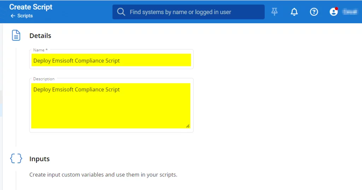Click into the Name text field
Viewport: 362px width, 190px height.
coord(111,60)
